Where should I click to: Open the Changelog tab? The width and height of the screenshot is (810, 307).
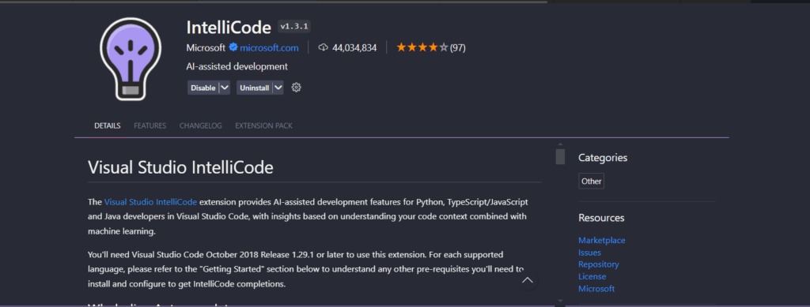click(200, 125)
